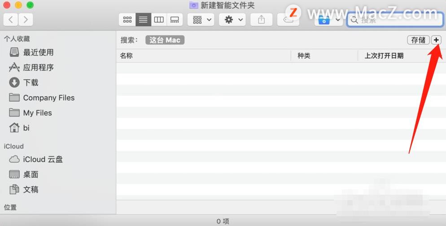The width and height of the screenshot is (446, 226).
Task: Click the Company Files folder icon
Action: 14,98
